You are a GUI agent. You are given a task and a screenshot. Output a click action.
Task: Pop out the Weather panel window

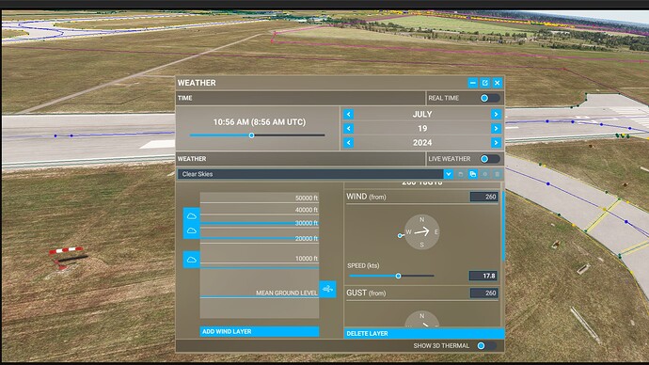point(485,83)
